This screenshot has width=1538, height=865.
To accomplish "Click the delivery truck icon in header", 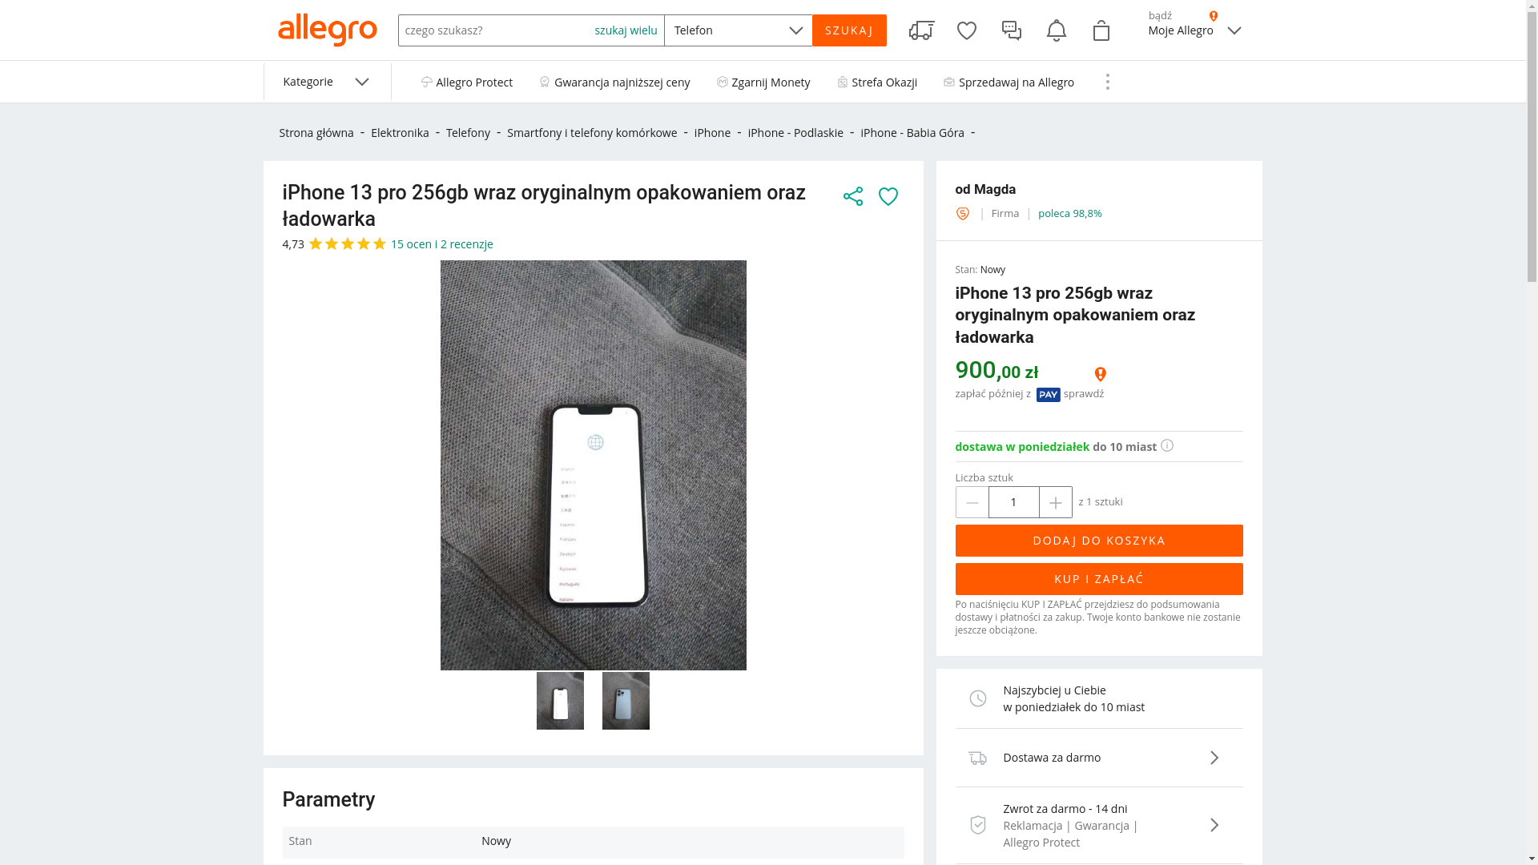I will (x=921, y=30).
